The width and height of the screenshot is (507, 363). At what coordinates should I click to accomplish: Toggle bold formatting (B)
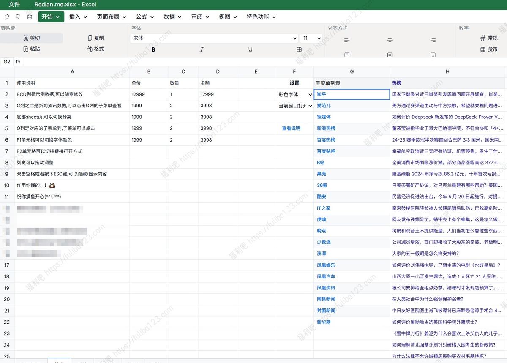point(153,49)
